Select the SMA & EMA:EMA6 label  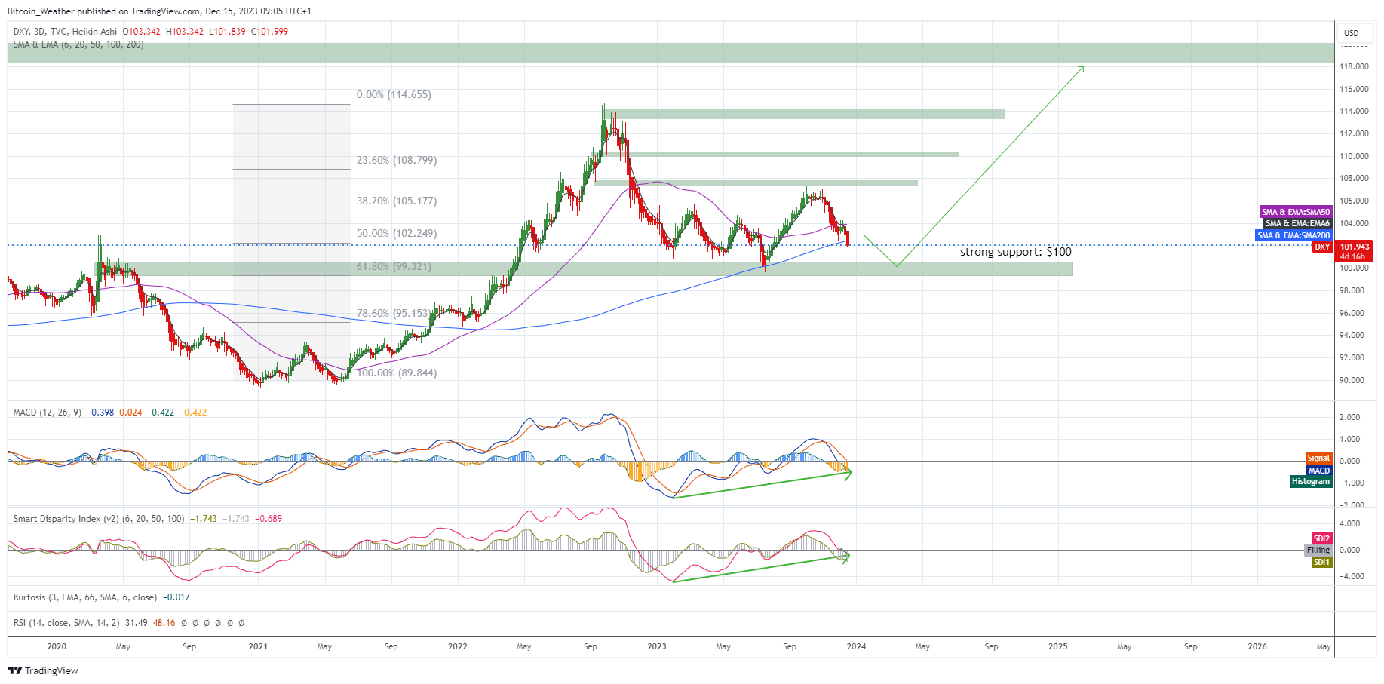pyautogui.click(x=1298, y=223)
